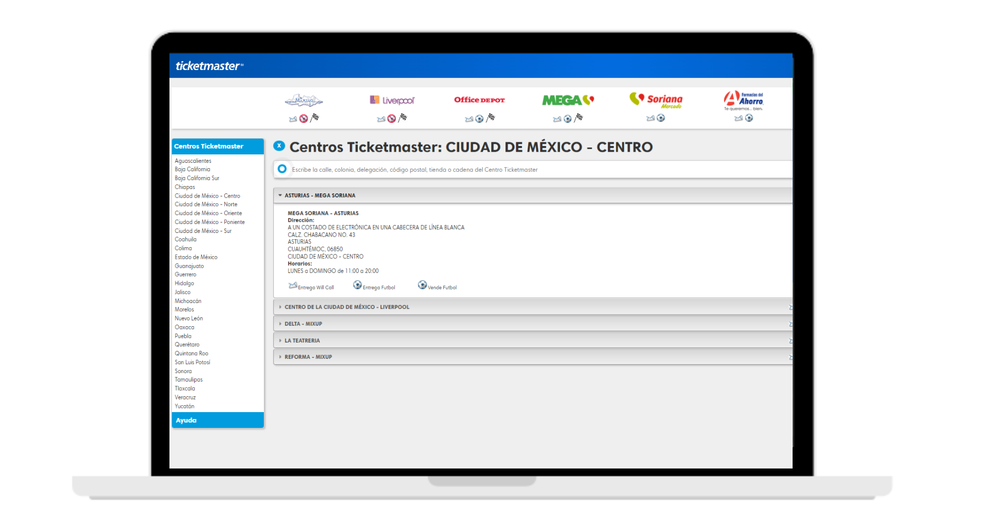This screenshot has width=991, height=527.
Task: Click the crossed-out soccer ball under Mixup
Action: [x=303, y=119]
